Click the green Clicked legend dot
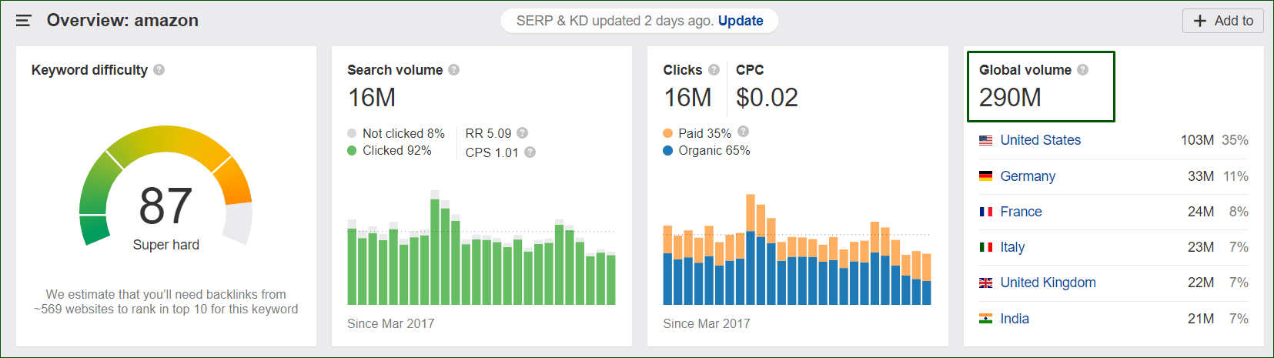The height and width of the screenshot is (358, 1274). pyautogui.click(x=352, y=151)
